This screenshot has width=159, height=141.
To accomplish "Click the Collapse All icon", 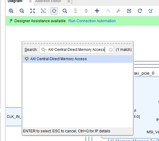I will tap(76, 11).
